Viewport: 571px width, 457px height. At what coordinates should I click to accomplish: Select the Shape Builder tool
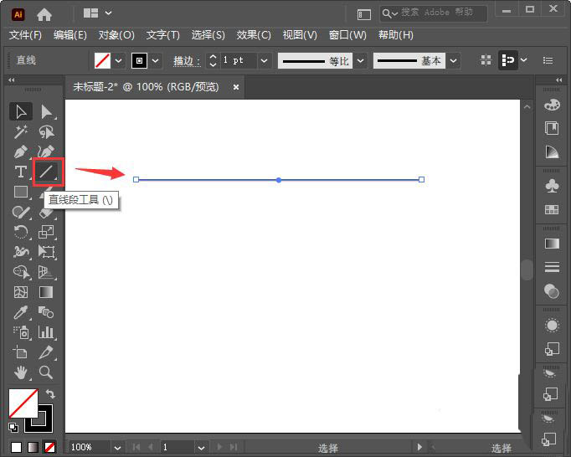22,272
